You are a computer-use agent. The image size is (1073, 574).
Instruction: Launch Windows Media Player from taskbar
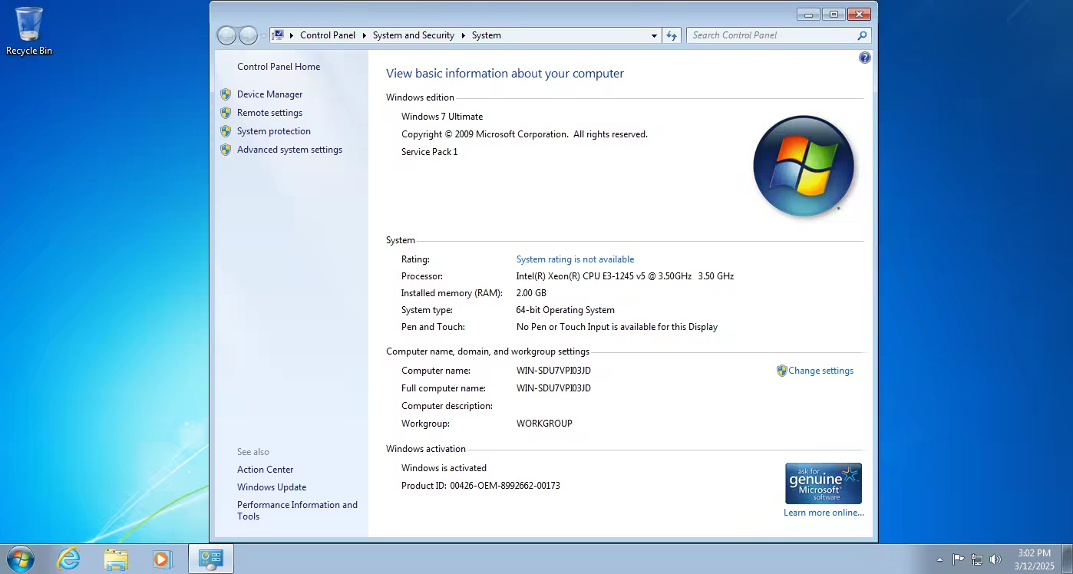[x=162, y=559]
